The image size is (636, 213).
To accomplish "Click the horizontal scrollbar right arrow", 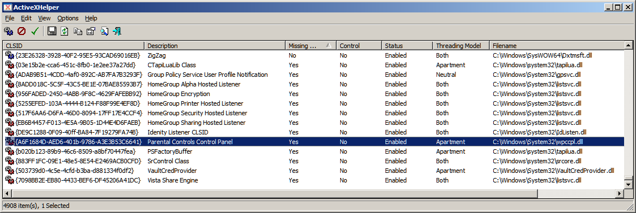I will coord(620,194).
